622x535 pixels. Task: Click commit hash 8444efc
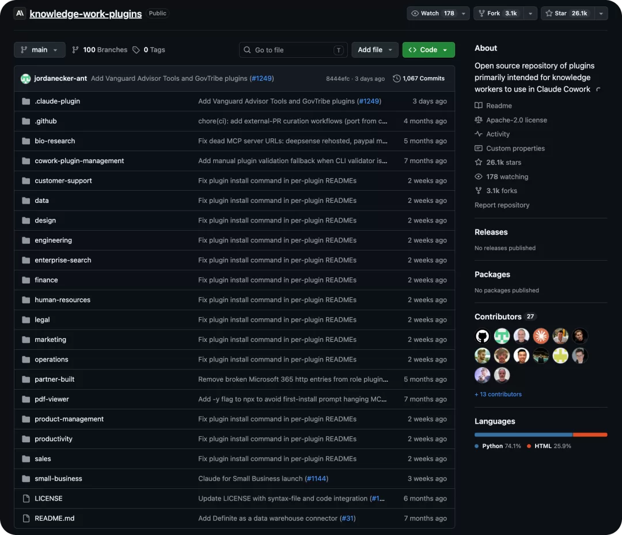337,78
